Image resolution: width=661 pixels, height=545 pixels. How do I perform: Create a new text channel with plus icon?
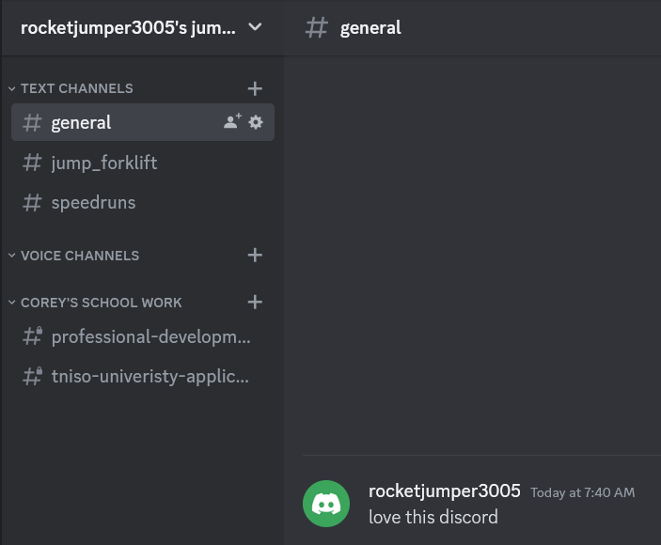[x=255, y=88]
